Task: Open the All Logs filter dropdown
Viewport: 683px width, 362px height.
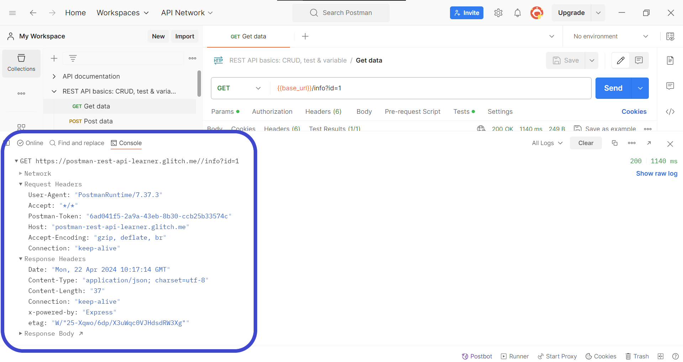Action: (547, 143)
